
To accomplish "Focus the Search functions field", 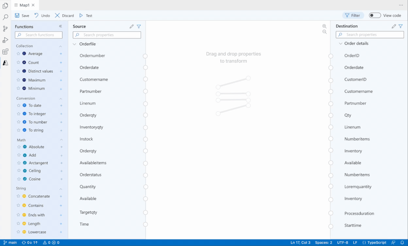I will [38, 35].
